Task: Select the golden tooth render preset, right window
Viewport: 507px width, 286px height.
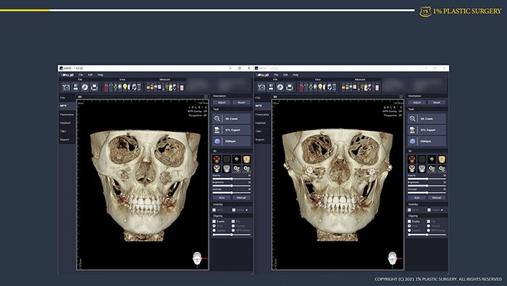Action: tap(442, 159)
